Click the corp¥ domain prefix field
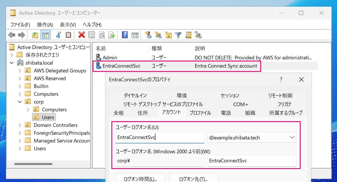The width and height of the screenshot is (337, 182). coord(160,161)
